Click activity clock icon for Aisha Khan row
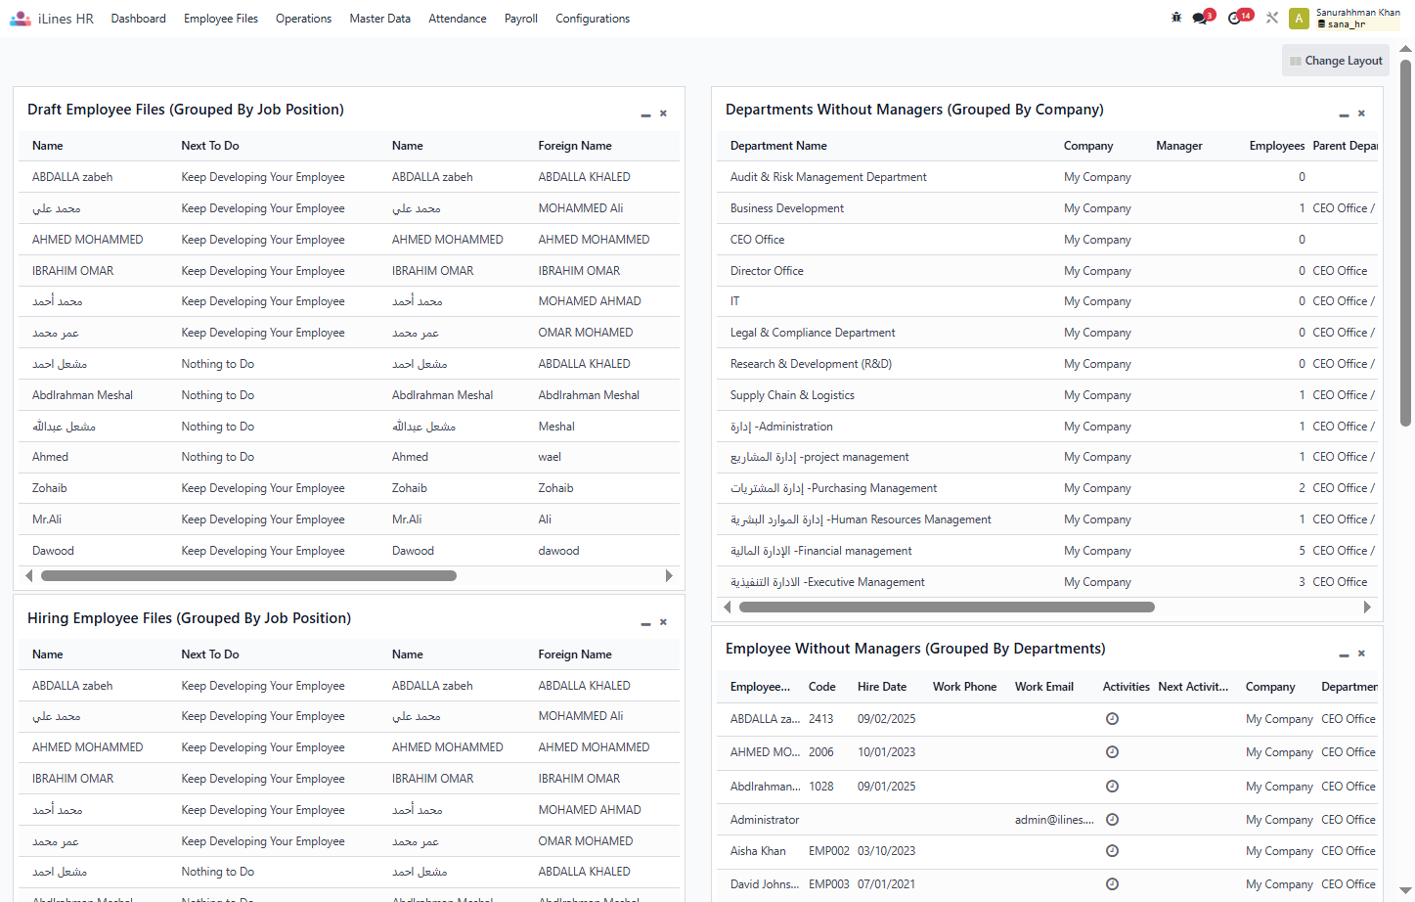The height and width of the screenshot is (902, 1415). pos(1112,851)
